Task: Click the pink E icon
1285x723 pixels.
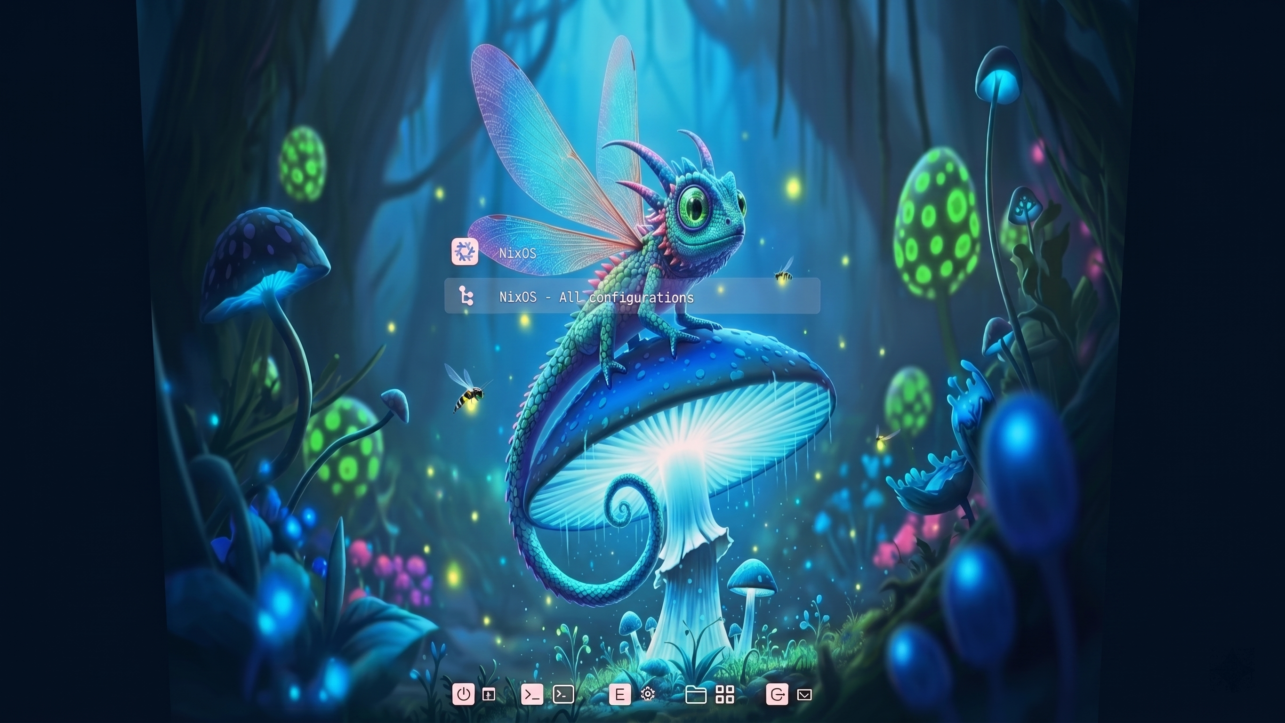Action: click(x=620, y=694)
